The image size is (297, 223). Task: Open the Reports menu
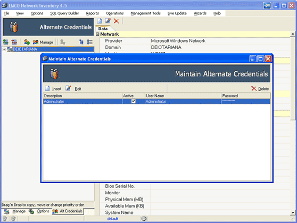tap(93, 13)
